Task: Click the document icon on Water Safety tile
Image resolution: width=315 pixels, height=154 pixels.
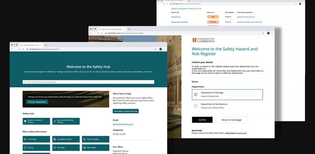Action: coord(84,148)
